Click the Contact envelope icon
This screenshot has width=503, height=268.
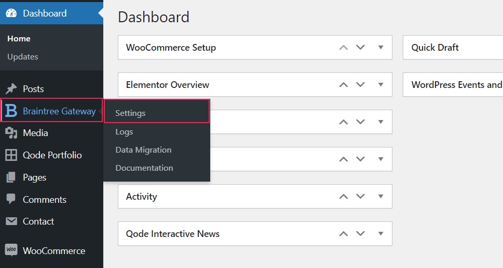tap(11, 221)
